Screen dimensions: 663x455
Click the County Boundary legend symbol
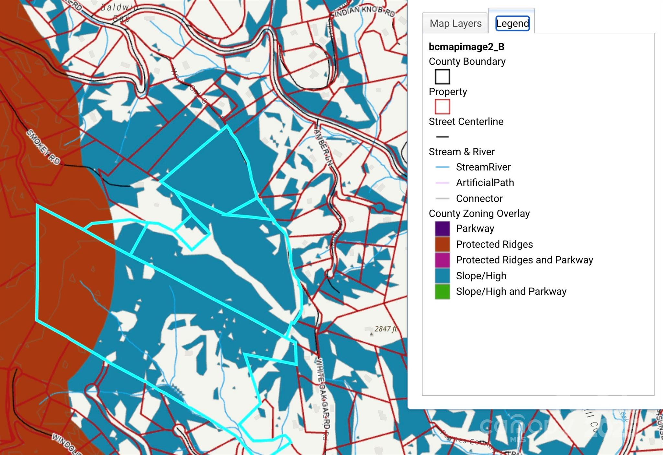coord(442,77)
